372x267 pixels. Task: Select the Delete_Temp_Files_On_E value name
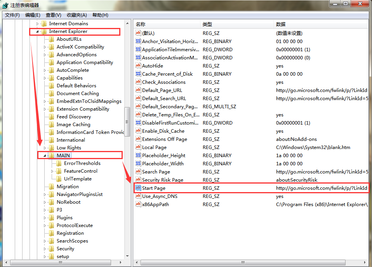click(171, 114)
